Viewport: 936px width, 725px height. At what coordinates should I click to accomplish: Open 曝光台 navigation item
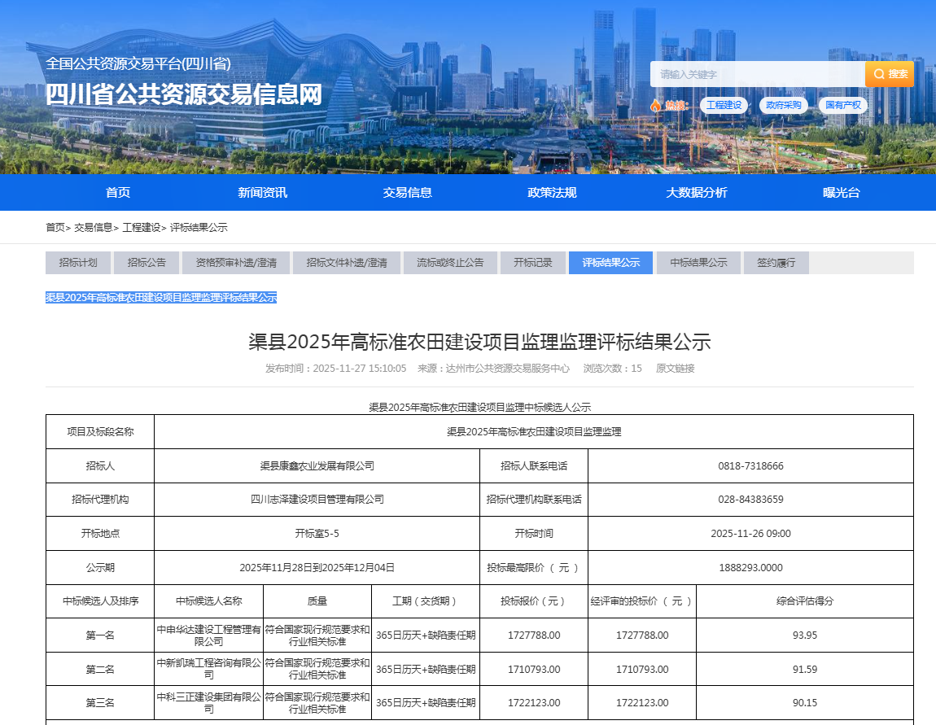(x=841, y=193)
